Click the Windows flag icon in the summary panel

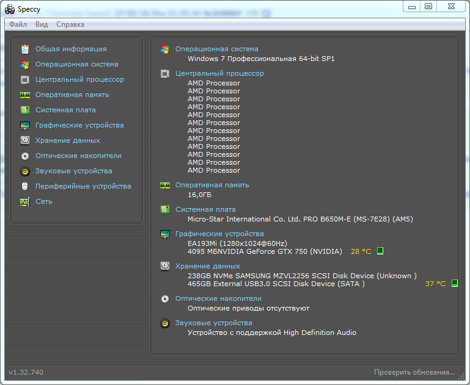pos(165,49)
